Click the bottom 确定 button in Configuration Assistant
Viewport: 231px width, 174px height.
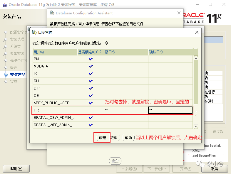[115, 161]
